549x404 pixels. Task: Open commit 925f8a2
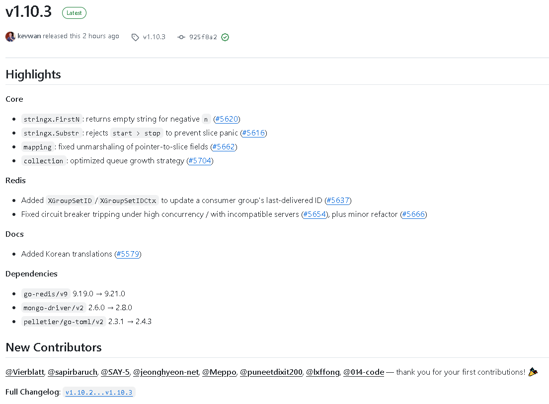203,37
